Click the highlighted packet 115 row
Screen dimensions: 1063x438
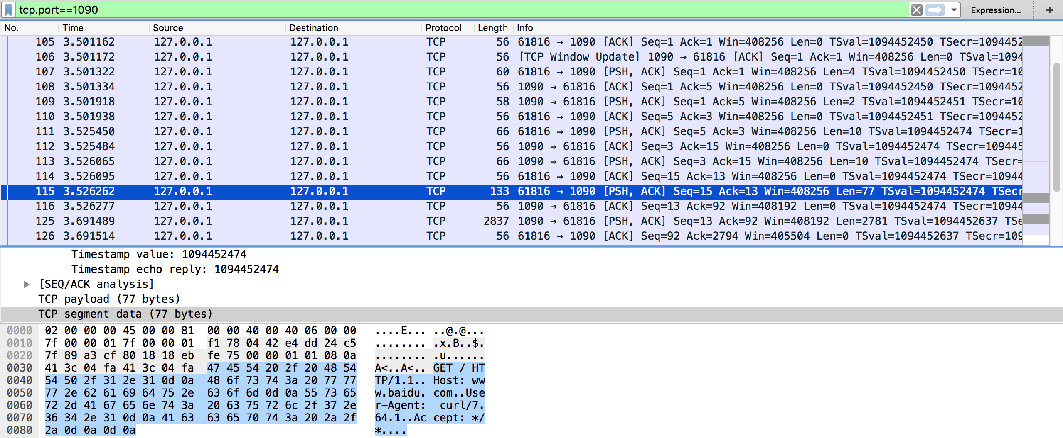[x=512, y=191]
